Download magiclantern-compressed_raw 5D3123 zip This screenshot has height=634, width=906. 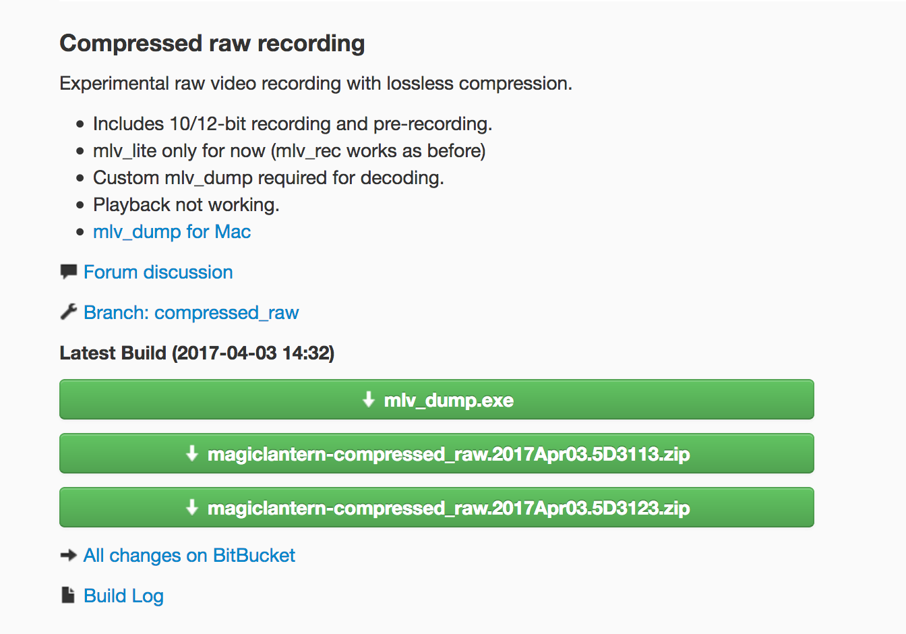(x=437, y=507)
